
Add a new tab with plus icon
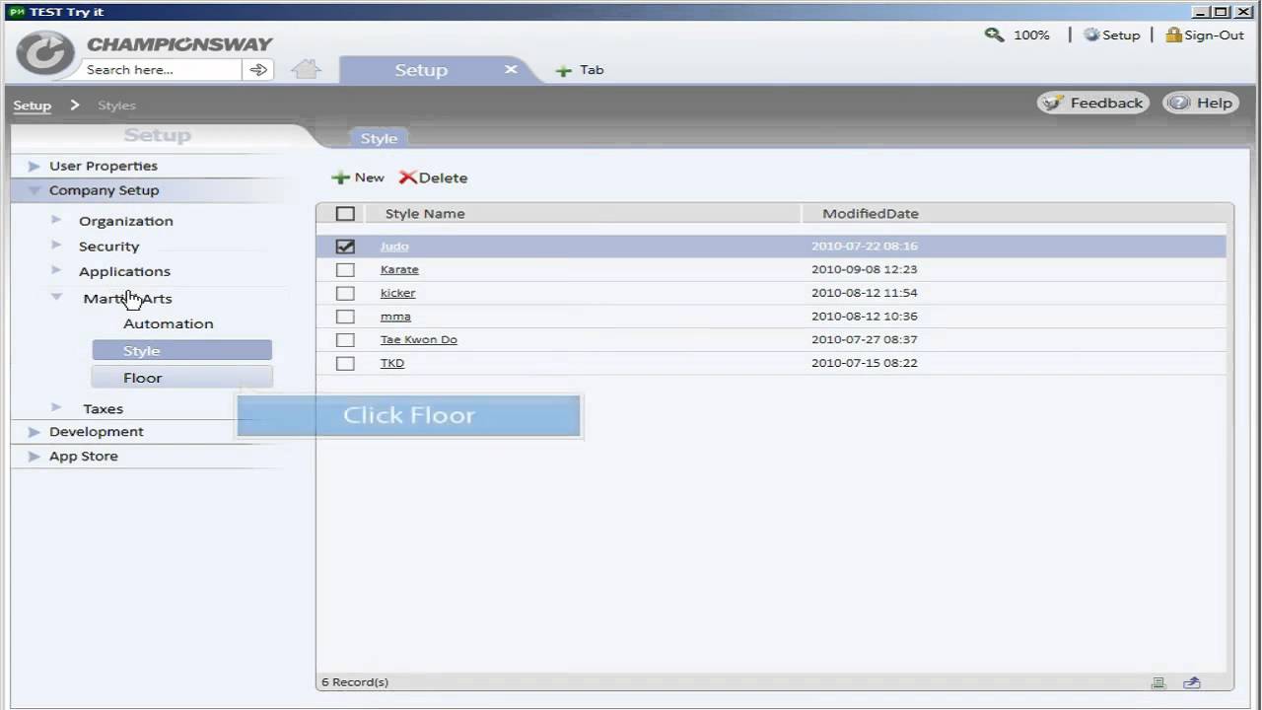click(563, 71)
